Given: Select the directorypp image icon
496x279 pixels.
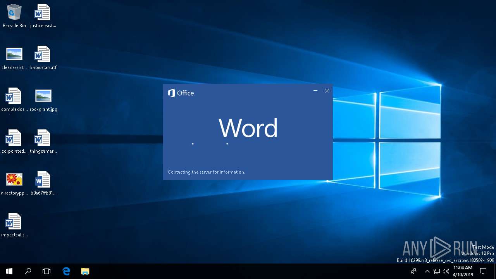Looking at the screenshot, I should [14, 184].
